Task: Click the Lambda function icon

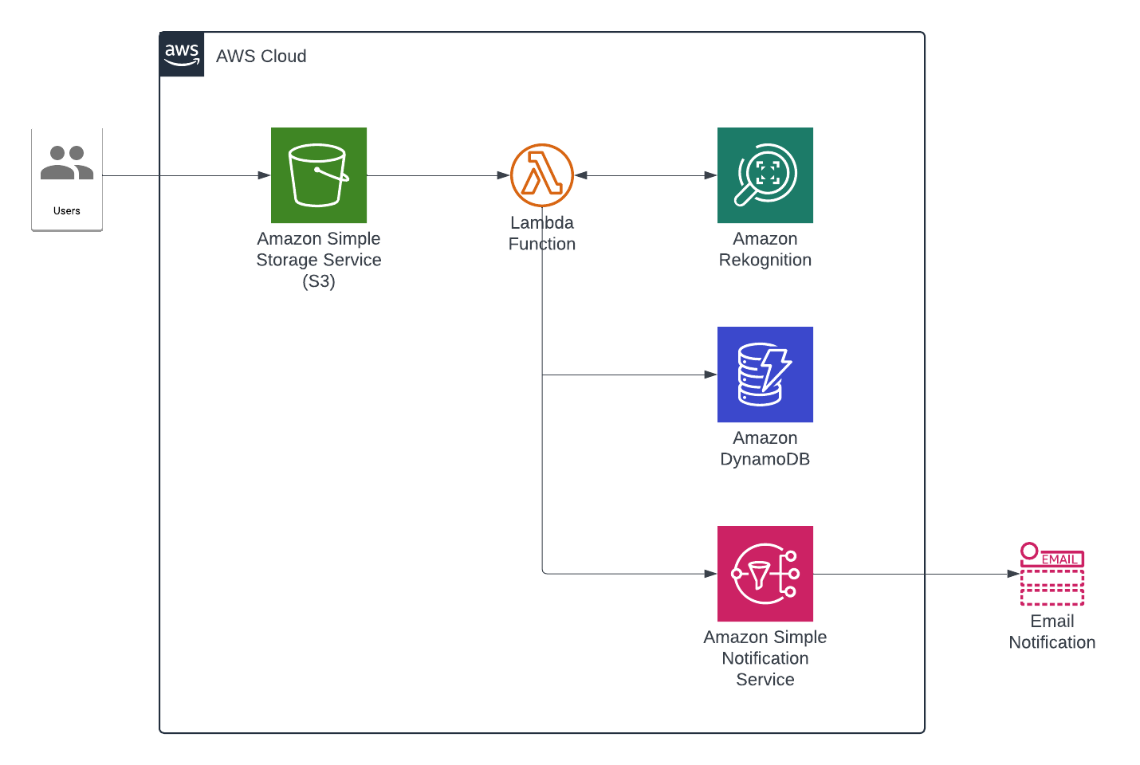Action: tap(542, 175)
